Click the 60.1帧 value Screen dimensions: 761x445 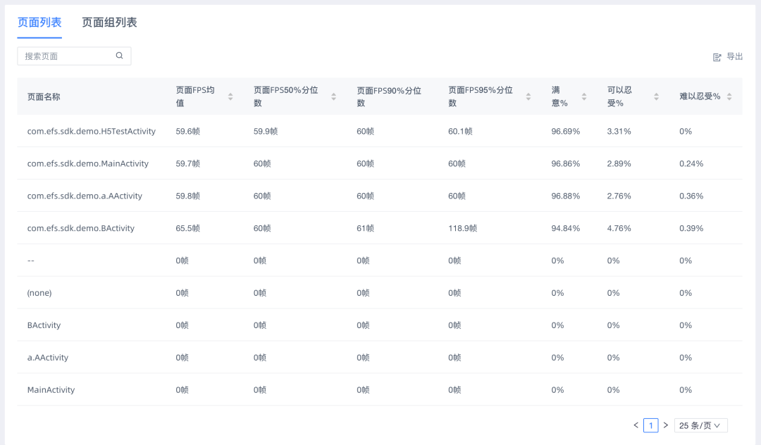pos(460,132)
